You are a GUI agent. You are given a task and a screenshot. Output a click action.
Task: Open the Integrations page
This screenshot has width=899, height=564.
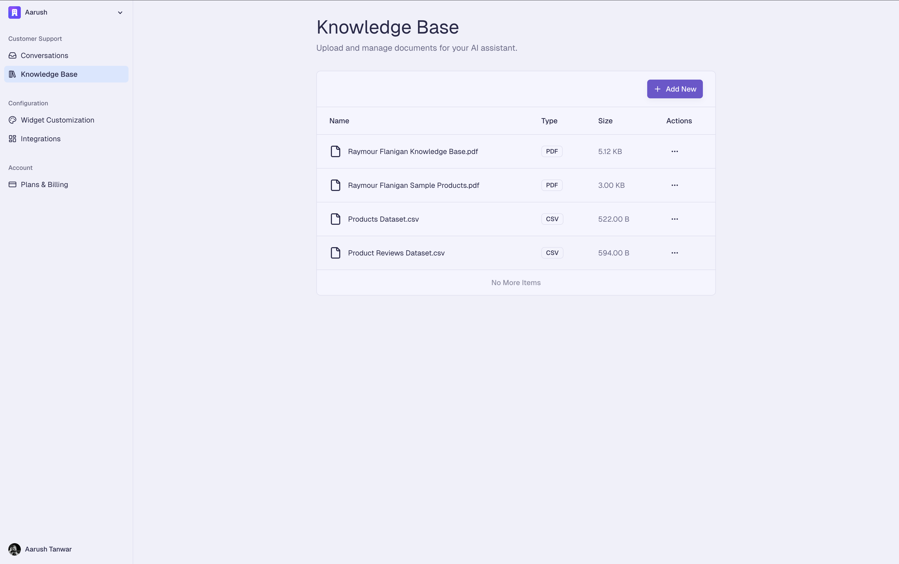[40, 139]
